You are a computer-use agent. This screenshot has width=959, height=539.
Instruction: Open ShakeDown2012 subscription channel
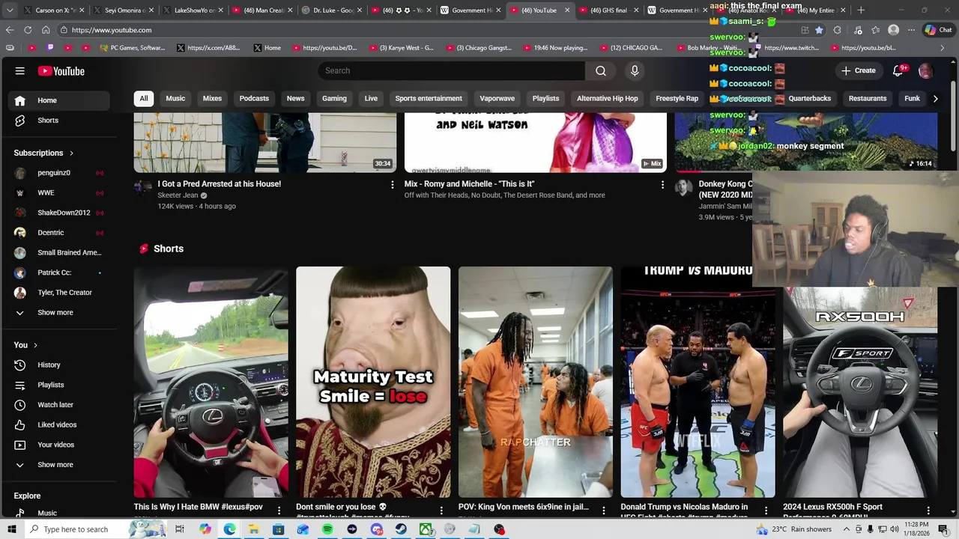[x=59, y=213]
